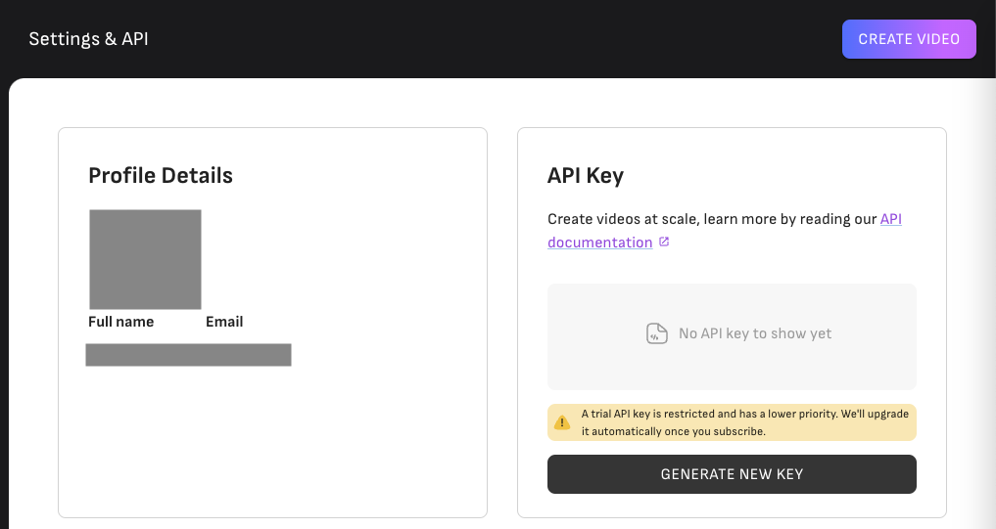Click the 'Create videos at scale' description text
The width and height of the screenshot is (996, 529).
(711, 219)
